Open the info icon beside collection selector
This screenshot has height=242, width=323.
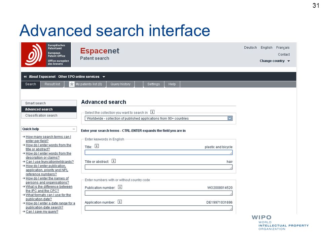coord(152,112)
